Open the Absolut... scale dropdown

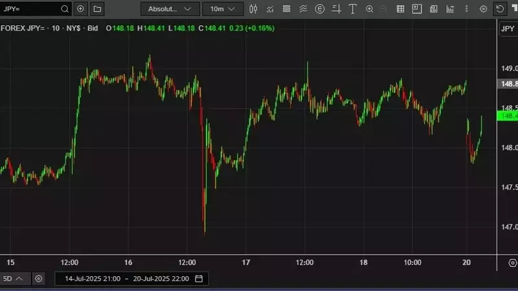point(170,9)
